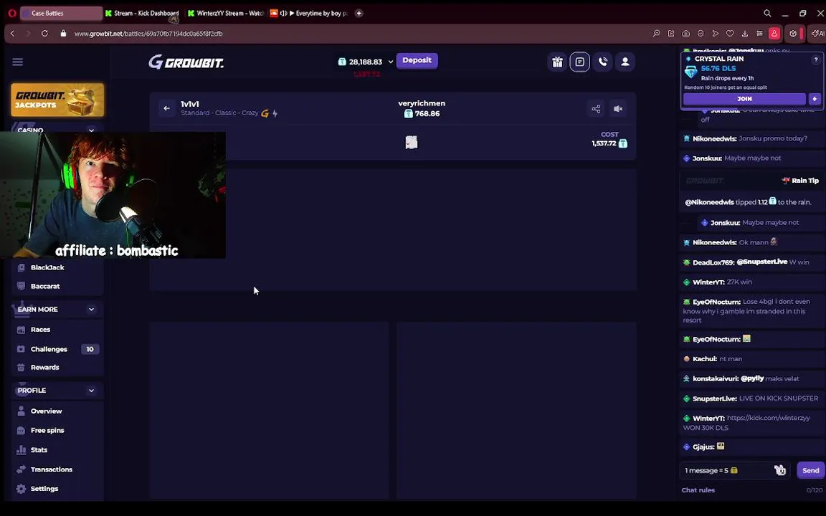Click the snapshot camera icon in address bar
The width and height of the screenshot is (826, 516).
686,33
